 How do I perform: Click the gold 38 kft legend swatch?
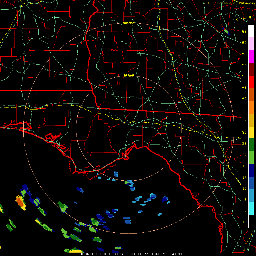[251, 120]
